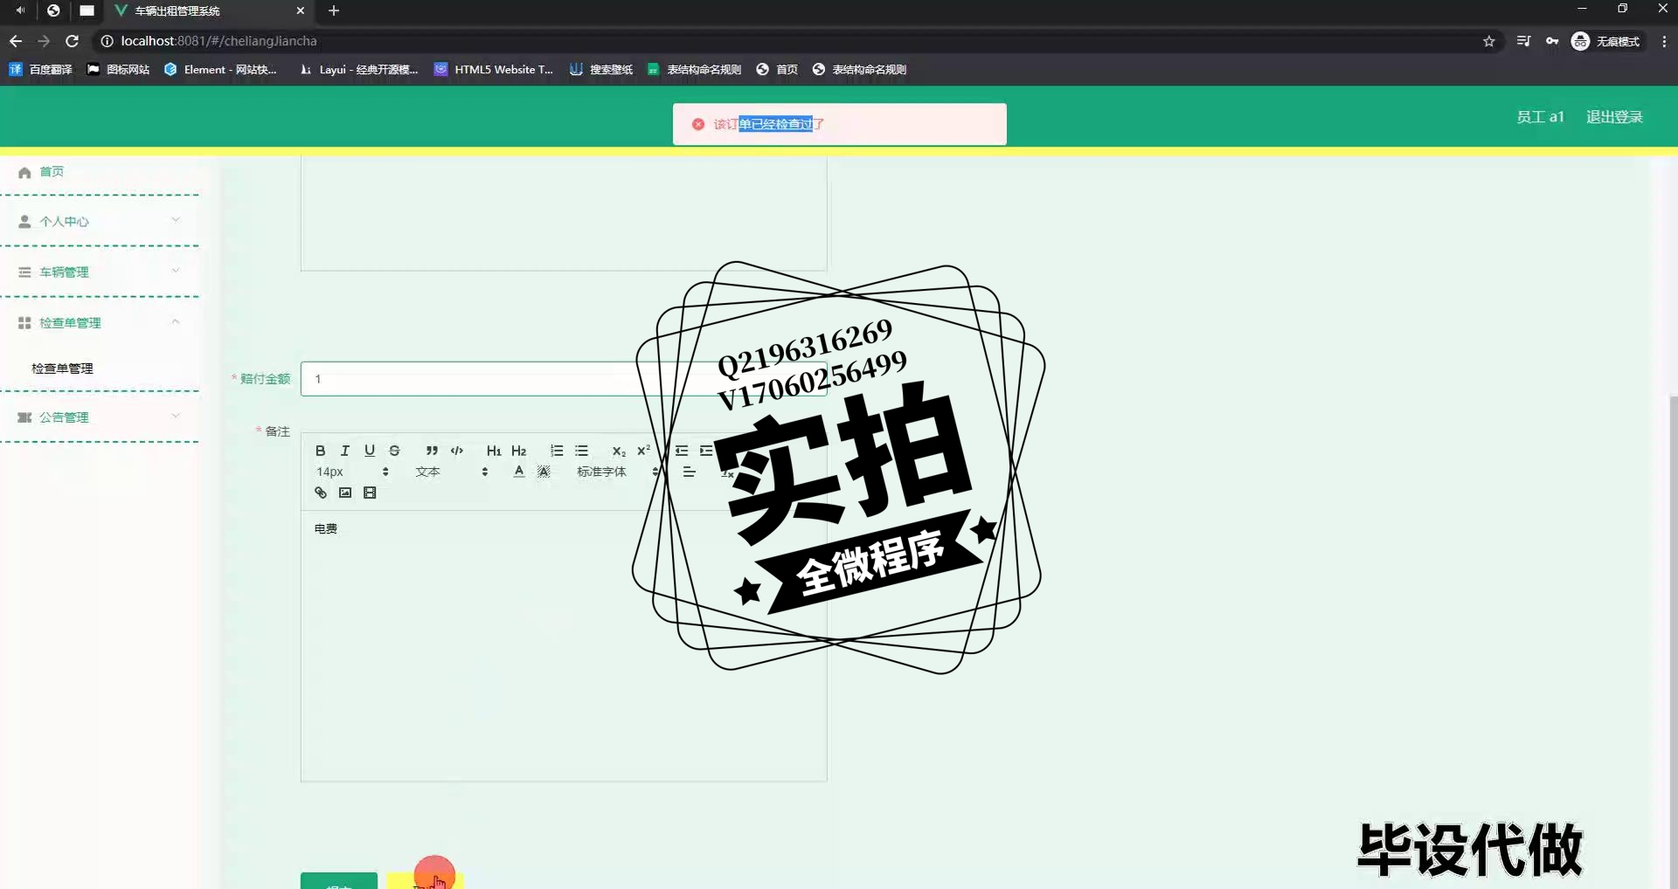
Task: Open the 百度翻译 bookmark
Action: click(41, 70)
